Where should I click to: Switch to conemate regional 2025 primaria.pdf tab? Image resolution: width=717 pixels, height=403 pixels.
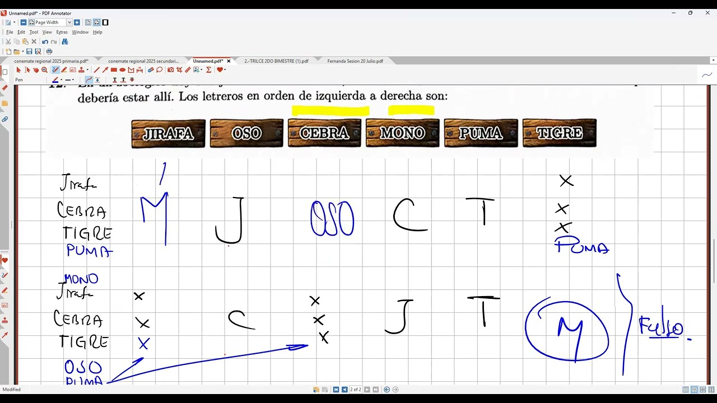[x=52, y=61]
